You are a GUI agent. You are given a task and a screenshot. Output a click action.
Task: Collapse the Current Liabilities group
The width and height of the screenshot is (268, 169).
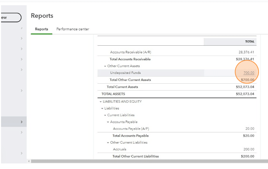tap(105, 115)
